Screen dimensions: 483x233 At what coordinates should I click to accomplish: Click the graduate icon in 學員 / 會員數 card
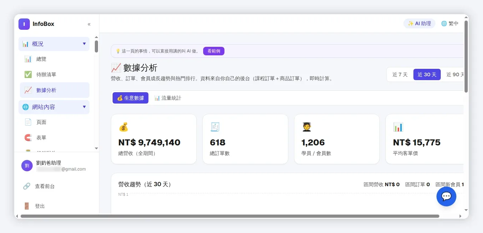pyautogui.click(x=306, y=127)
